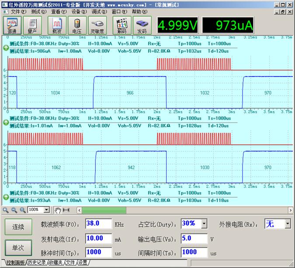The image size is (295, 268).
Task: Click the horizontal measure tool icon
Action: [66, 210]
